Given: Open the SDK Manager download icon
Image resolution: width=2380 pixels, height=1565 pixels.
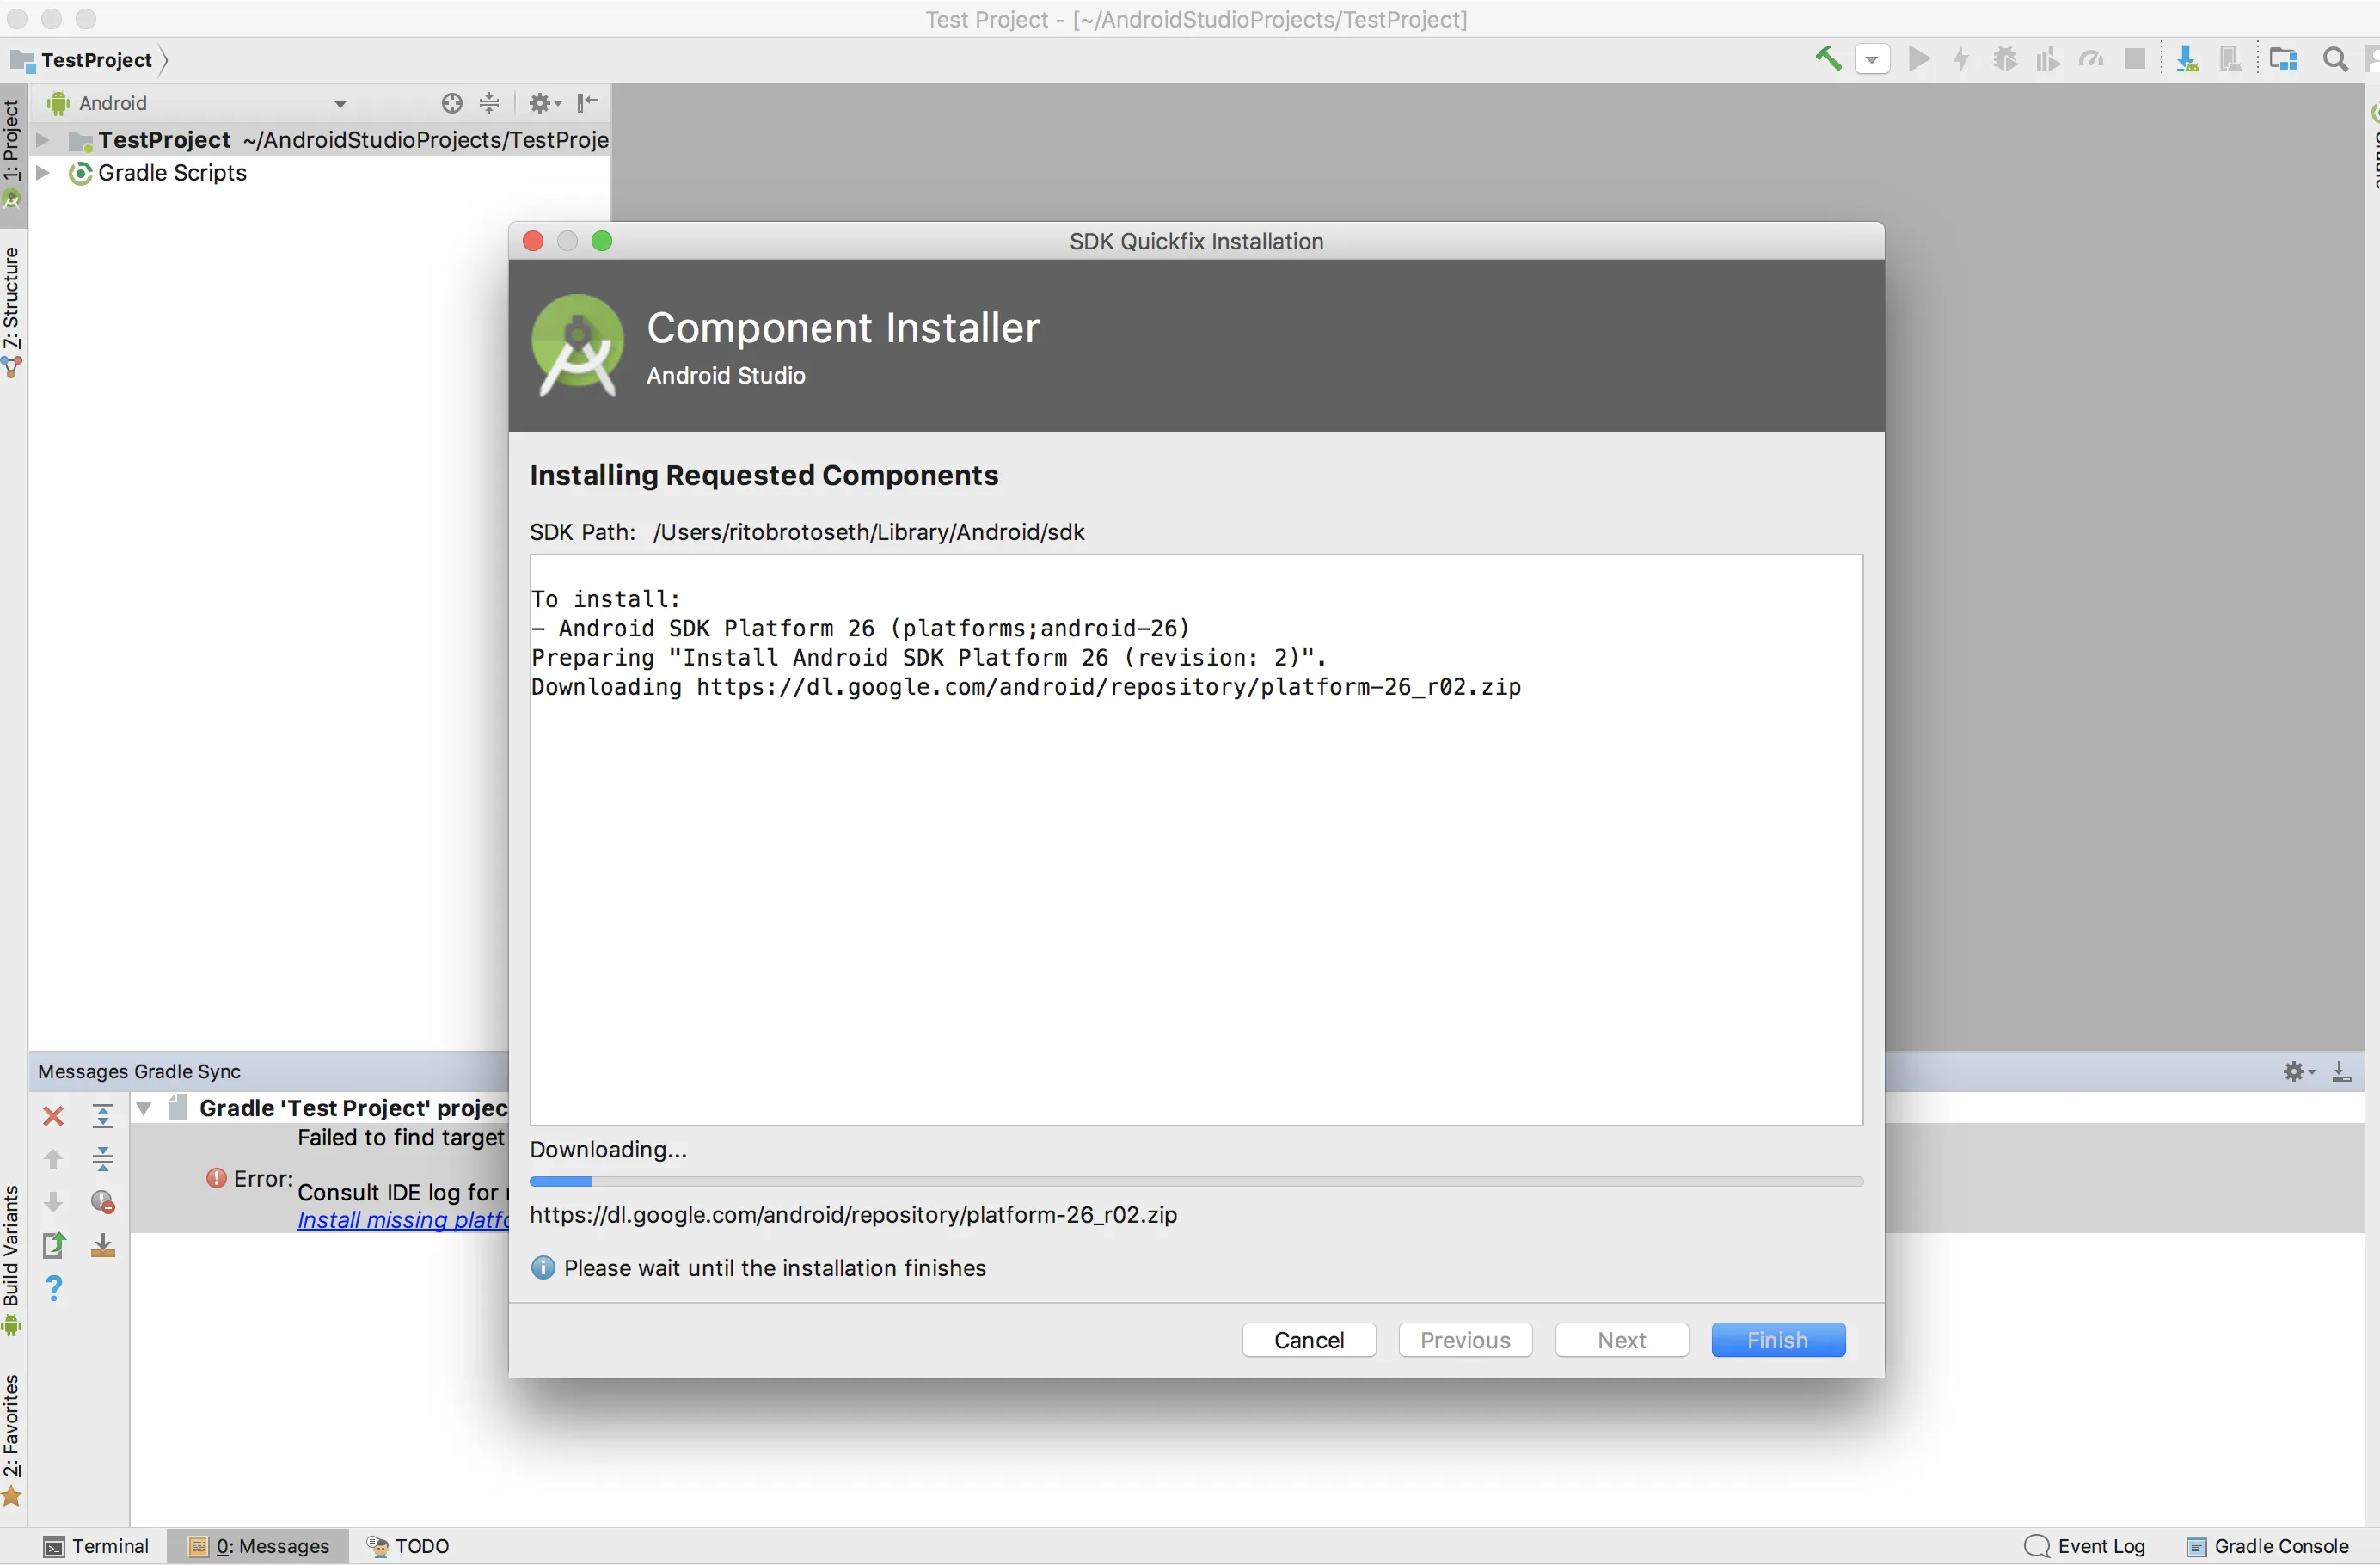Looking at the screenshot, I should (2187, 59).
